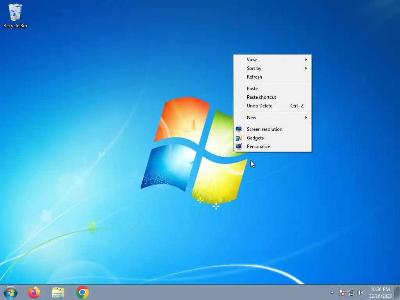Click the network status tray icon
The image size is (400, 300).
pyautogui.click(x=351, y=293)
